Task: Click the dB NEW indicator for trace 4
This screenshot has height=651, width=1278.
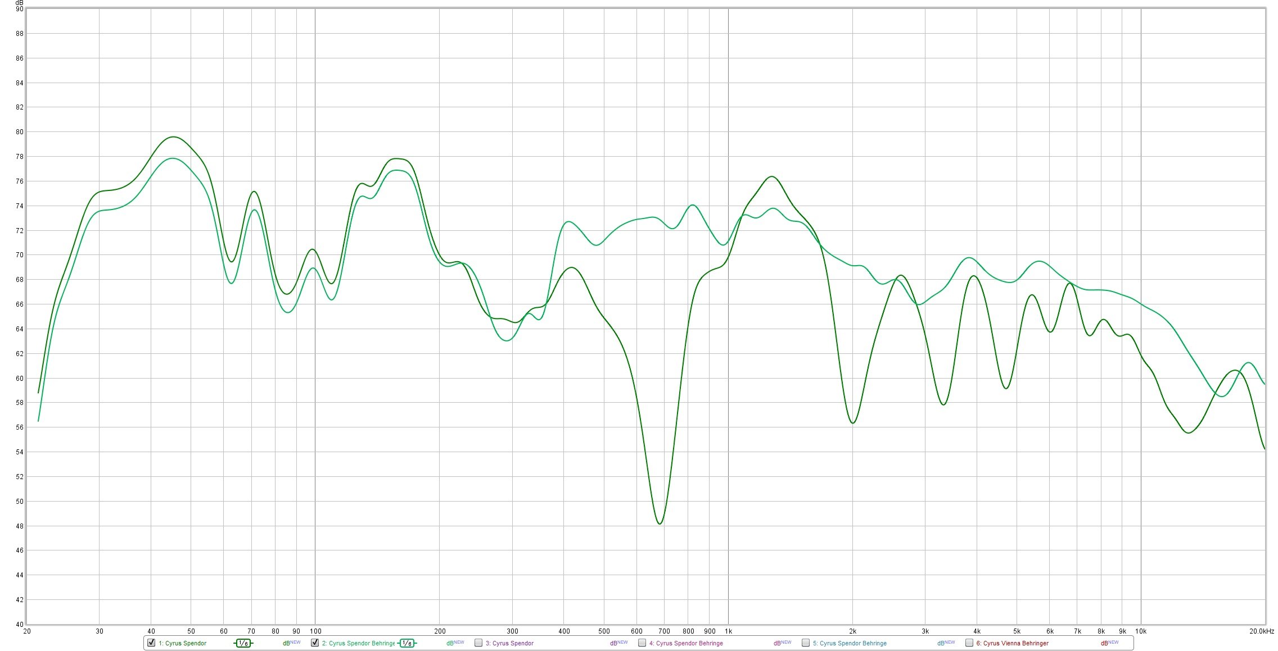Action: pyautogui.click(x=782, y=643)
